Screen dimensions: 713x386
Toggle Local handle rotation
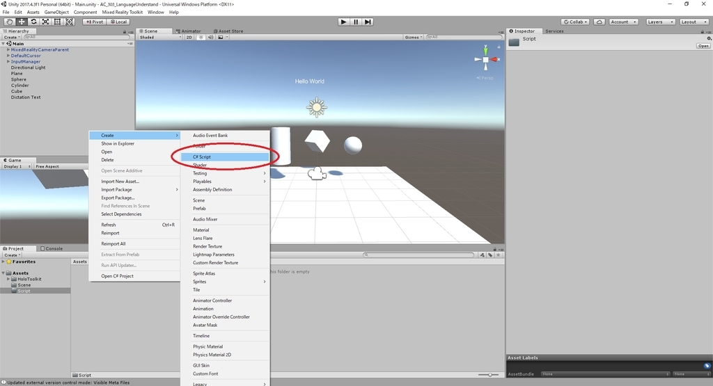click(x=118, y=22)
